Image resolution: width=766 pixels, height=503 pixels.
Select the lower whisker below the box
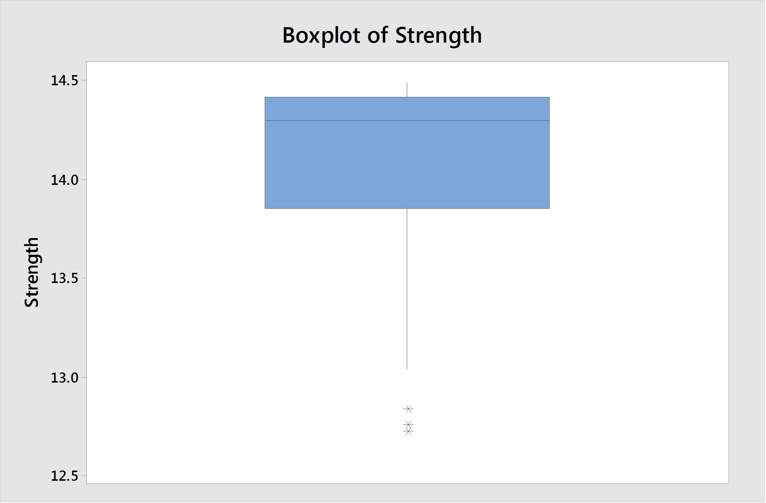point(407,289)
